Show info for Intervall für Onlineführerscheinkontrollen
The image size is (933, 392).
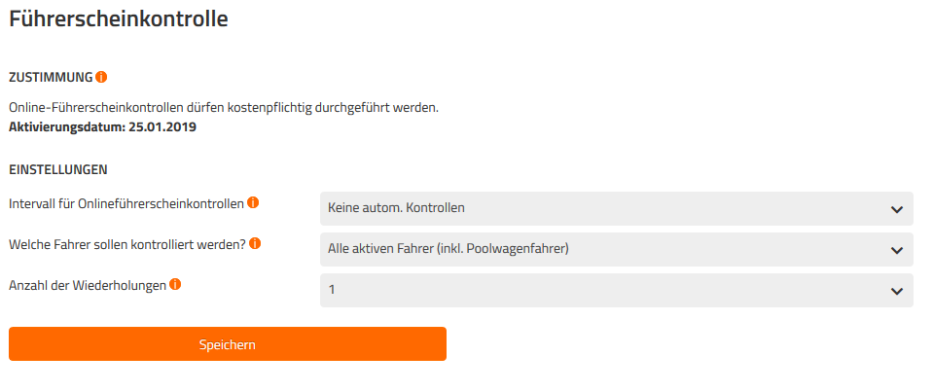(253, 203)
